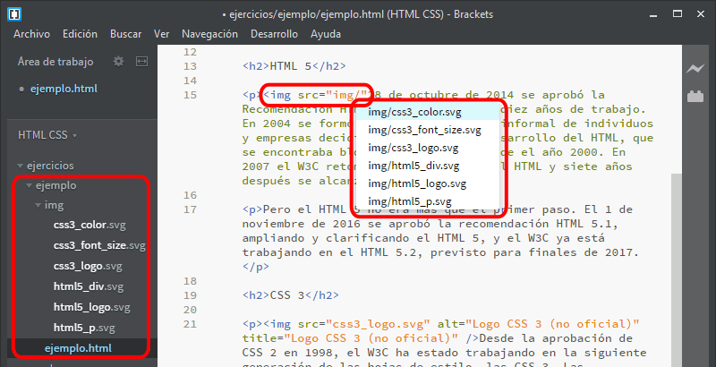This screenshot has height=367, width=716.
Task: Open the Extension Manager brick icon
Action: click(695, 96)
